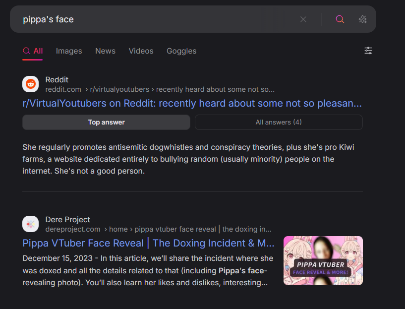Switch to the Videos tab

pos(141,51)
